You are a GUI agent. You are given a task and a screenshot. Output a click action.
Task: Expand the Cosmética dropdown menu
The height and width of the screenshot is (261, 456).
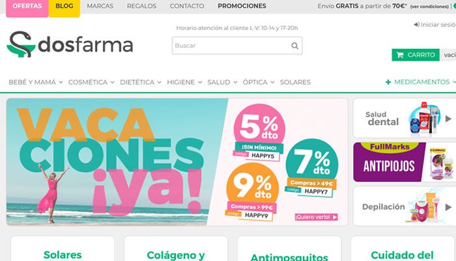click(x=91, y=82)
